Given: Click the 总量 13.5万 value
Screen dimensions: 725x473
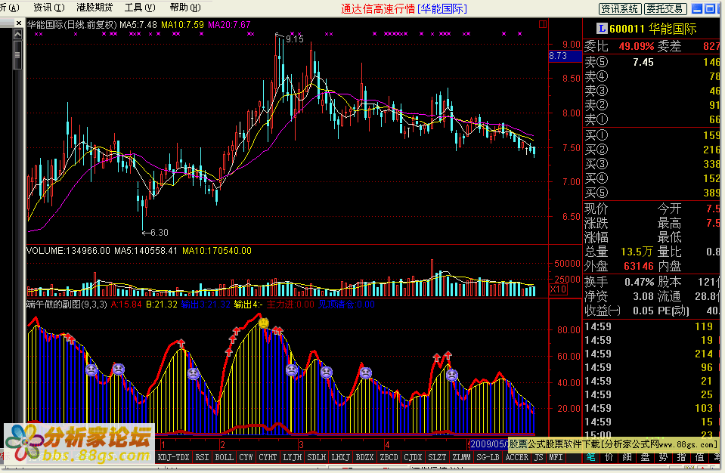Looking at the screenshot, I should [637, 252].
